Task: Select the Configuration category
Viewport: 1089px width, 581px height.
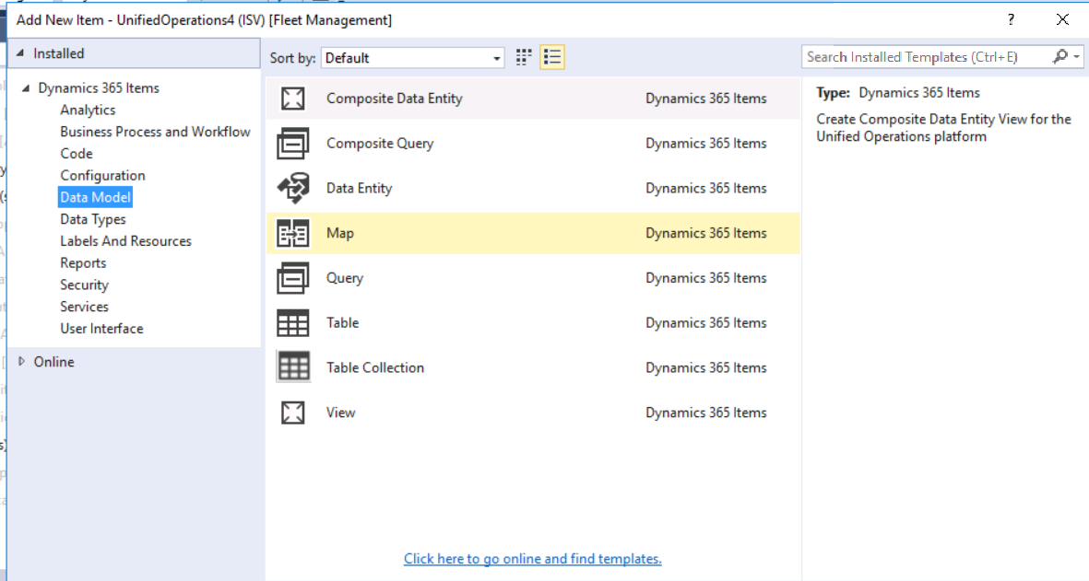Action: [102, 176]
